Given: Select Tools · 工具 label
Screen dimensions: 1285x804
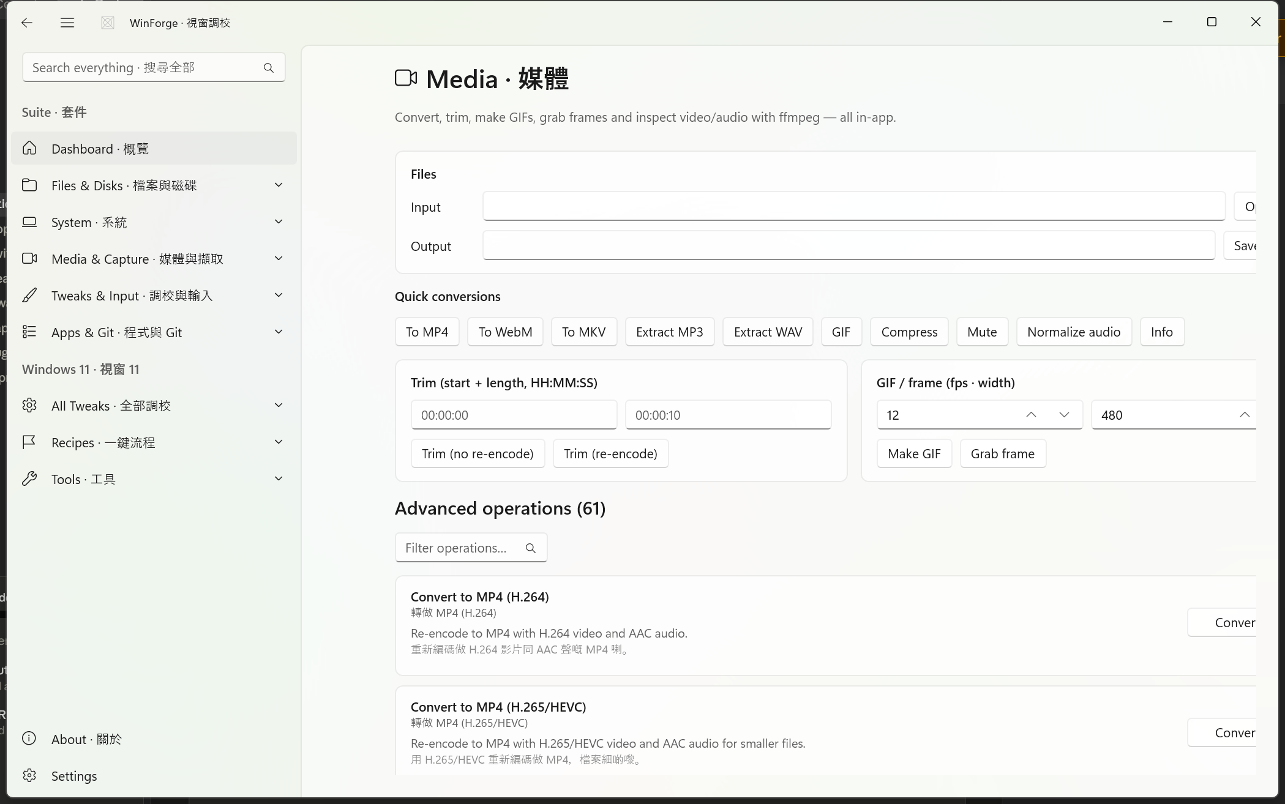Looking at the screenshot, I should (x=83, y=479).
